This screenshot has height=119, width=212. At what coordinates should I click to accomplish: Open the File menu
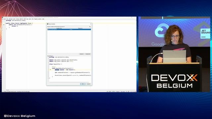point(3,19)
